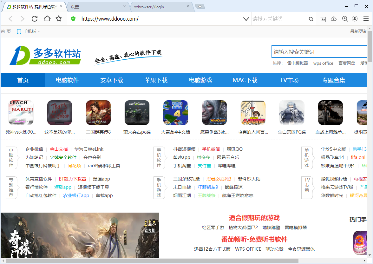Open the image capture tool icon
373x264 pixels.
[x=323, y=19]
